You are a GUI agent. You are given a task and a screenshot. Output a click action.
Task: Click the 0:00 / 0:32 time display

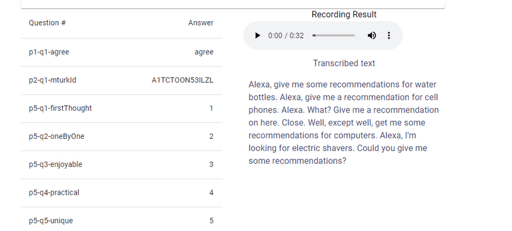(286, 36)
